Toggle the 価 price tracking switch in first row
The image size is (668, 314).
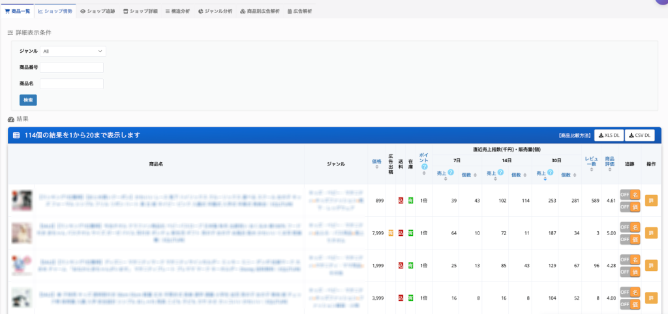click(x=629, y=207)
